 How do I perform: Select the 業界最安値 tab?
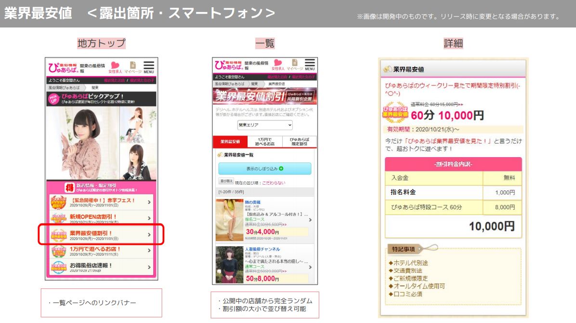[230, 142]
